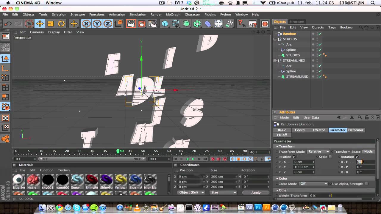The height and width of the screenshot is (214, 381).
Task: Toggle Y axis lock
Action: [97, 24]
